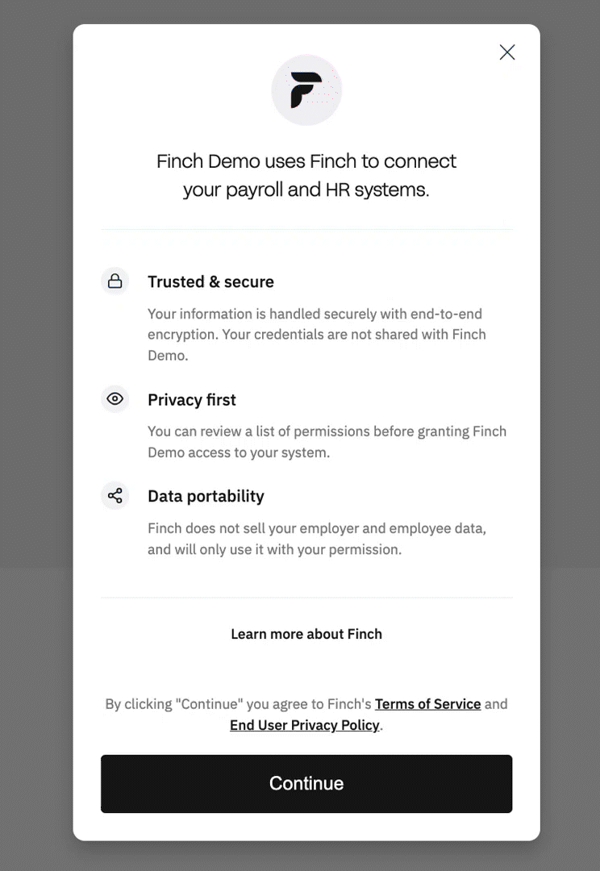Click the Privacy first heading
Screen dimensions: 600x871
[192, 400]
